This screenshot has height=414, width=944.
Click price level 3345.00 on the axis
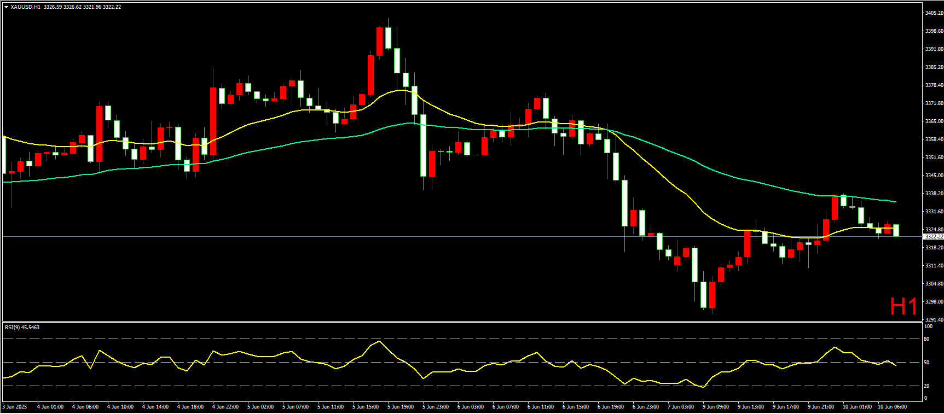pos(934,176)
